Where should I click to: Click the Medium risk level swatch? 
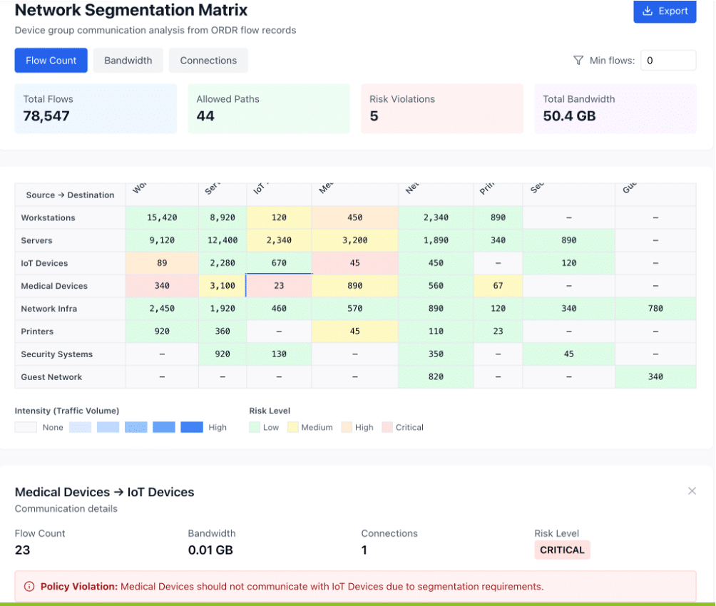(x=292, y=427)
